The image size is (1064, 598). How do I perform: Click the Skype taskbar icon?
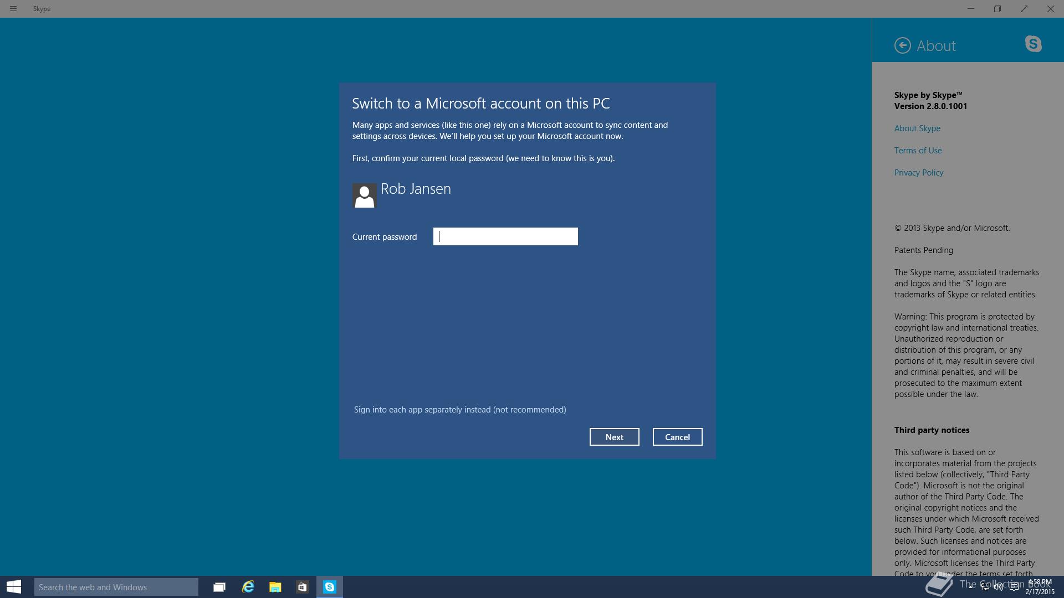(330, 587)
